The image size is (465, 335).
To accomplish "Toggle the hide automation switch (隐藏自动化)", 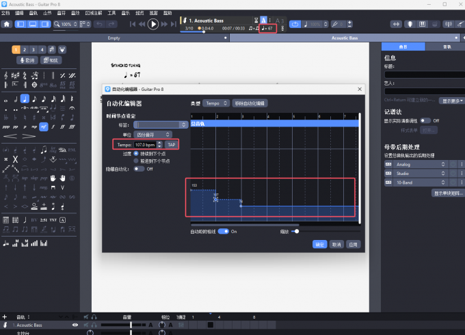I will click(139, 168).
